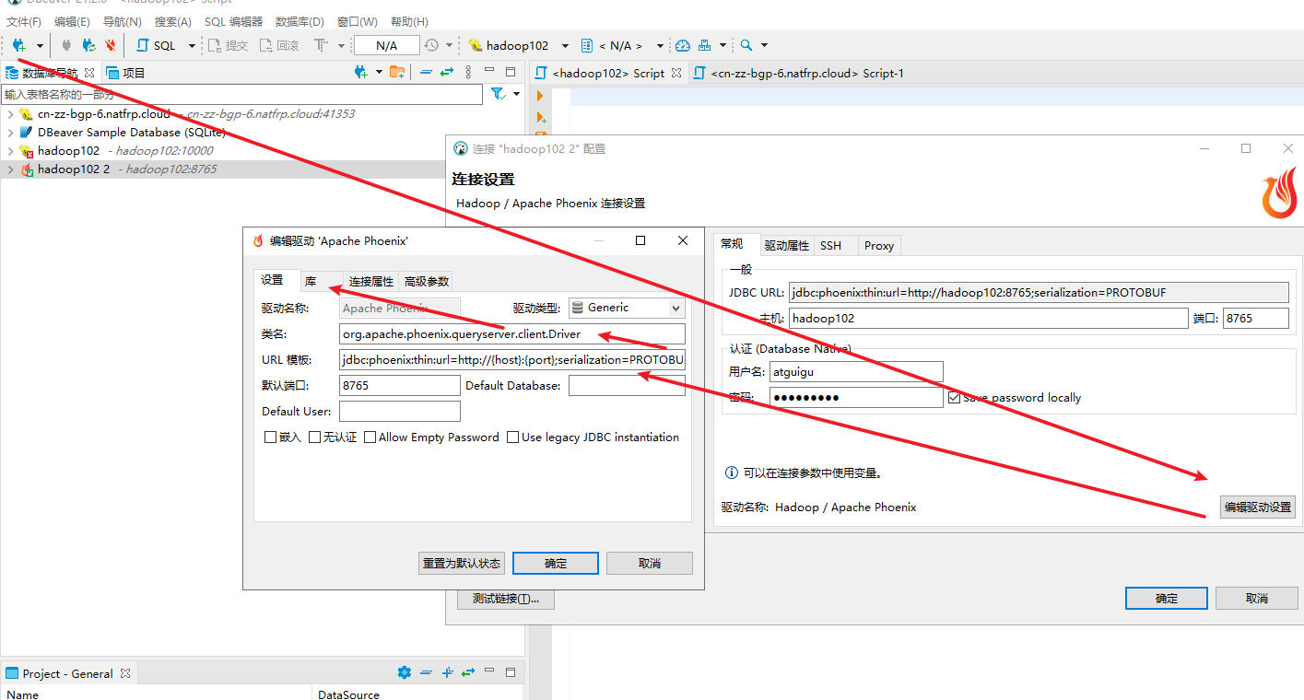Expand the hadoop102 2 connection node

point(10,169)
